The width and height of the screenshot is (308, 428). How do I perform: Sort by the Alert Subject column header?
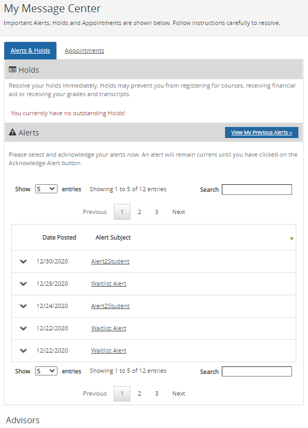(113, 237)
